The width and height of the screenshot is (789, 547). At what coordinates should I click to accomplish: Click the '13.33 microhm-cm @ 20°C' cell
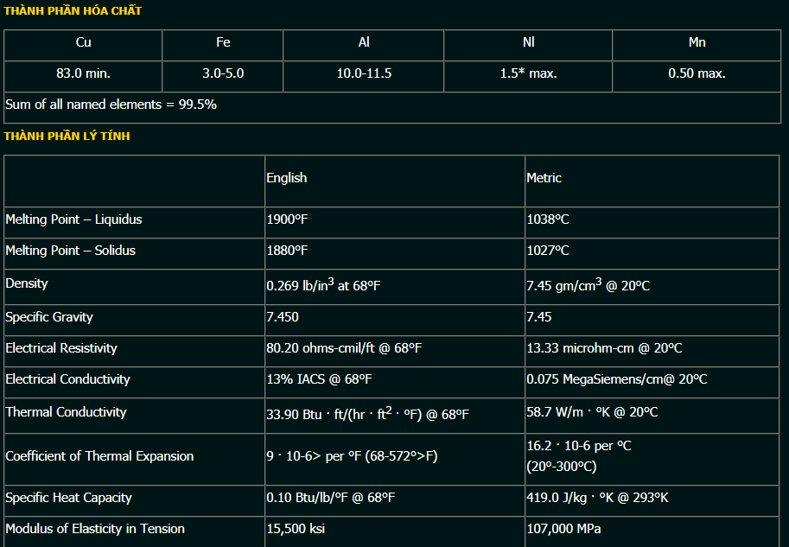coord(604,348)
